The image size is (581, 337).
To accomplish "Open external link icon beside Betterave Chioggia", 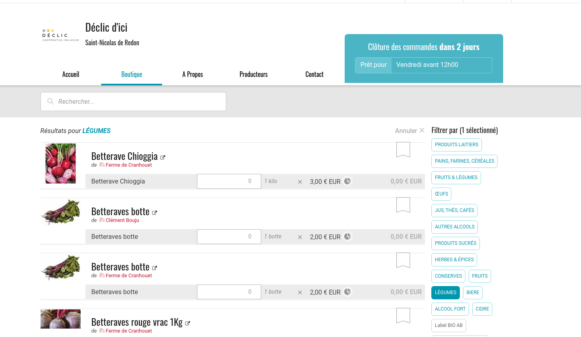I will tap(163, 157).
